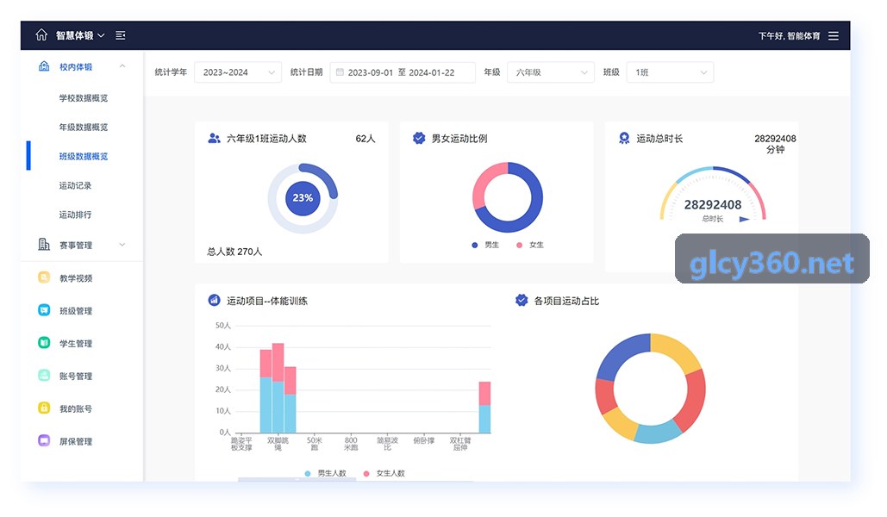Collapse the 校内体锻 menu section
This screenshot has width=887, height=517.
(x=122, y=66)
